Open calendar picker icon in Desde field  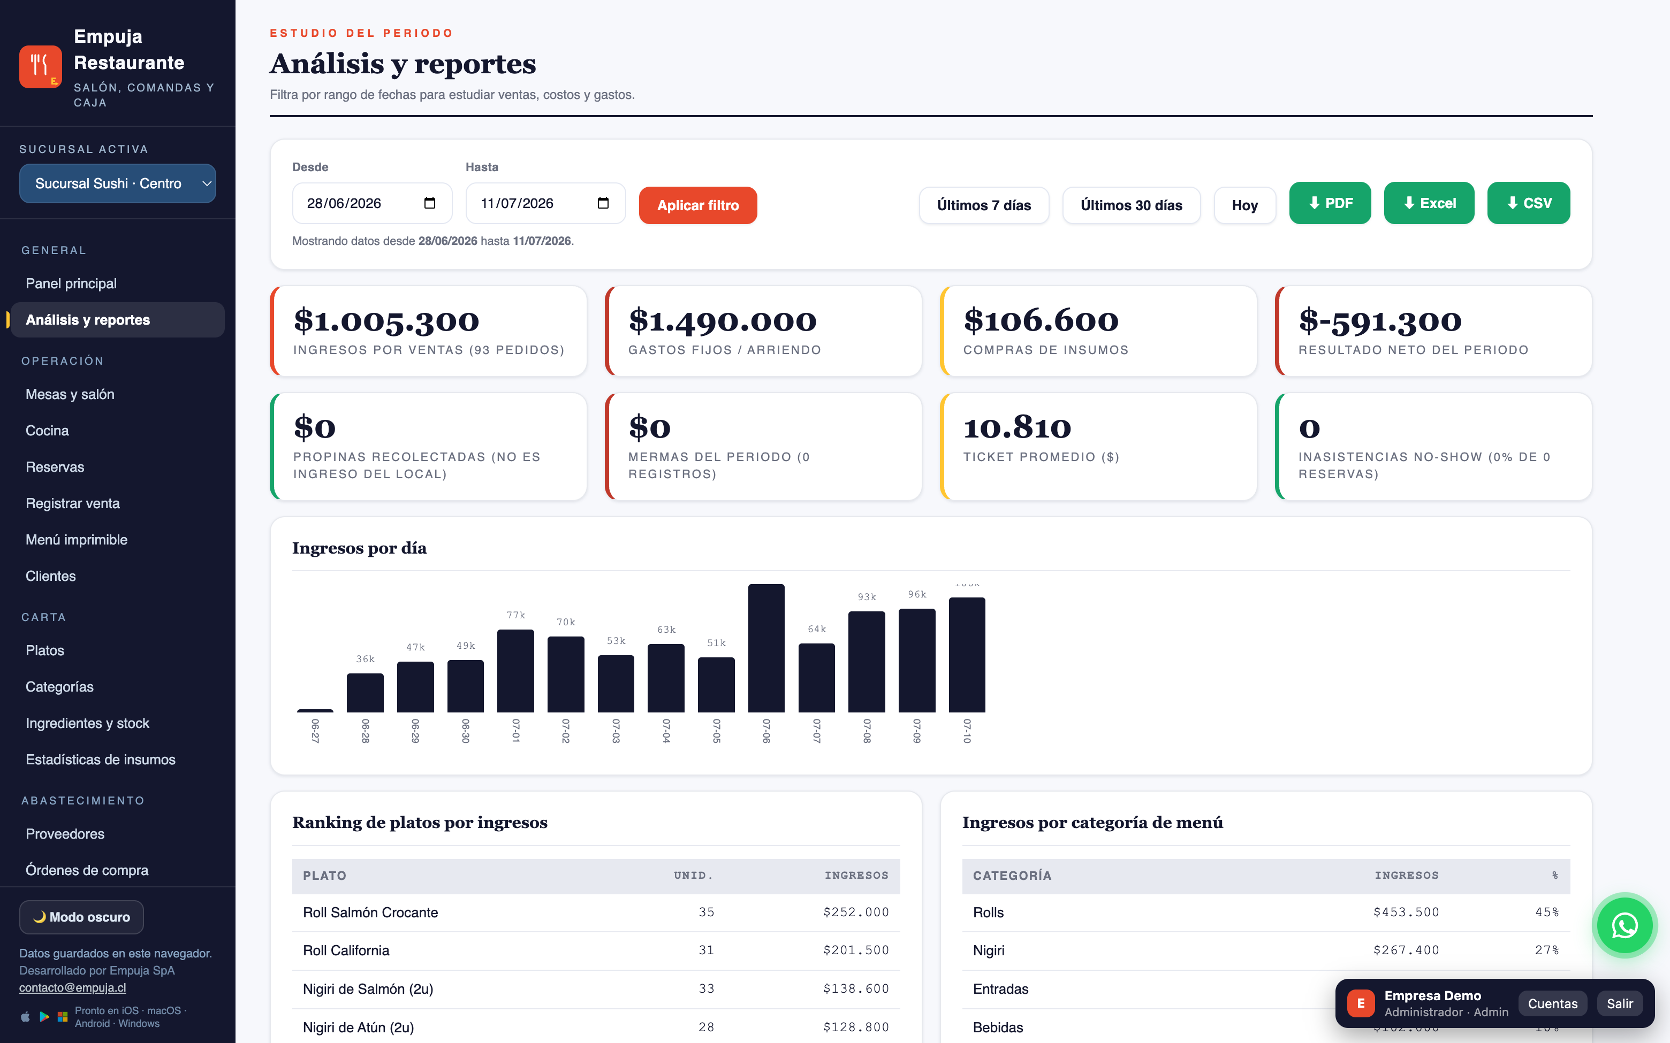tap(430, 203)
